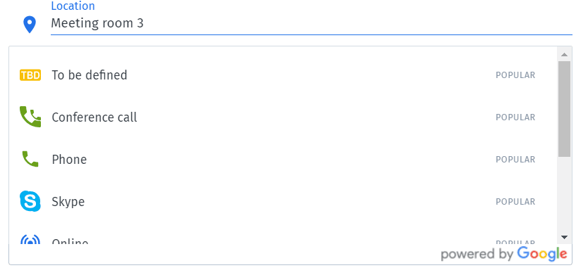Click the POPULAR tag beside Skype
This screenshot has height=275, width=588.
pos(515,202)
